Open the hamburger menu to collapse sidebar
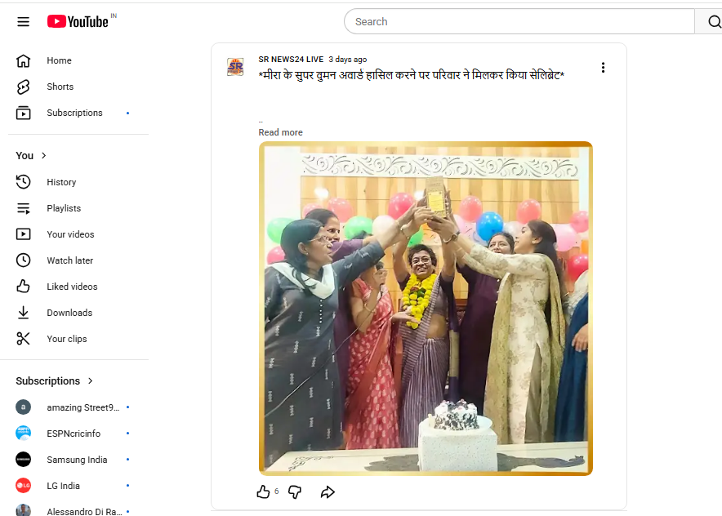The height and width of the screenshot is (516, 722). click(x=23, y=21)
